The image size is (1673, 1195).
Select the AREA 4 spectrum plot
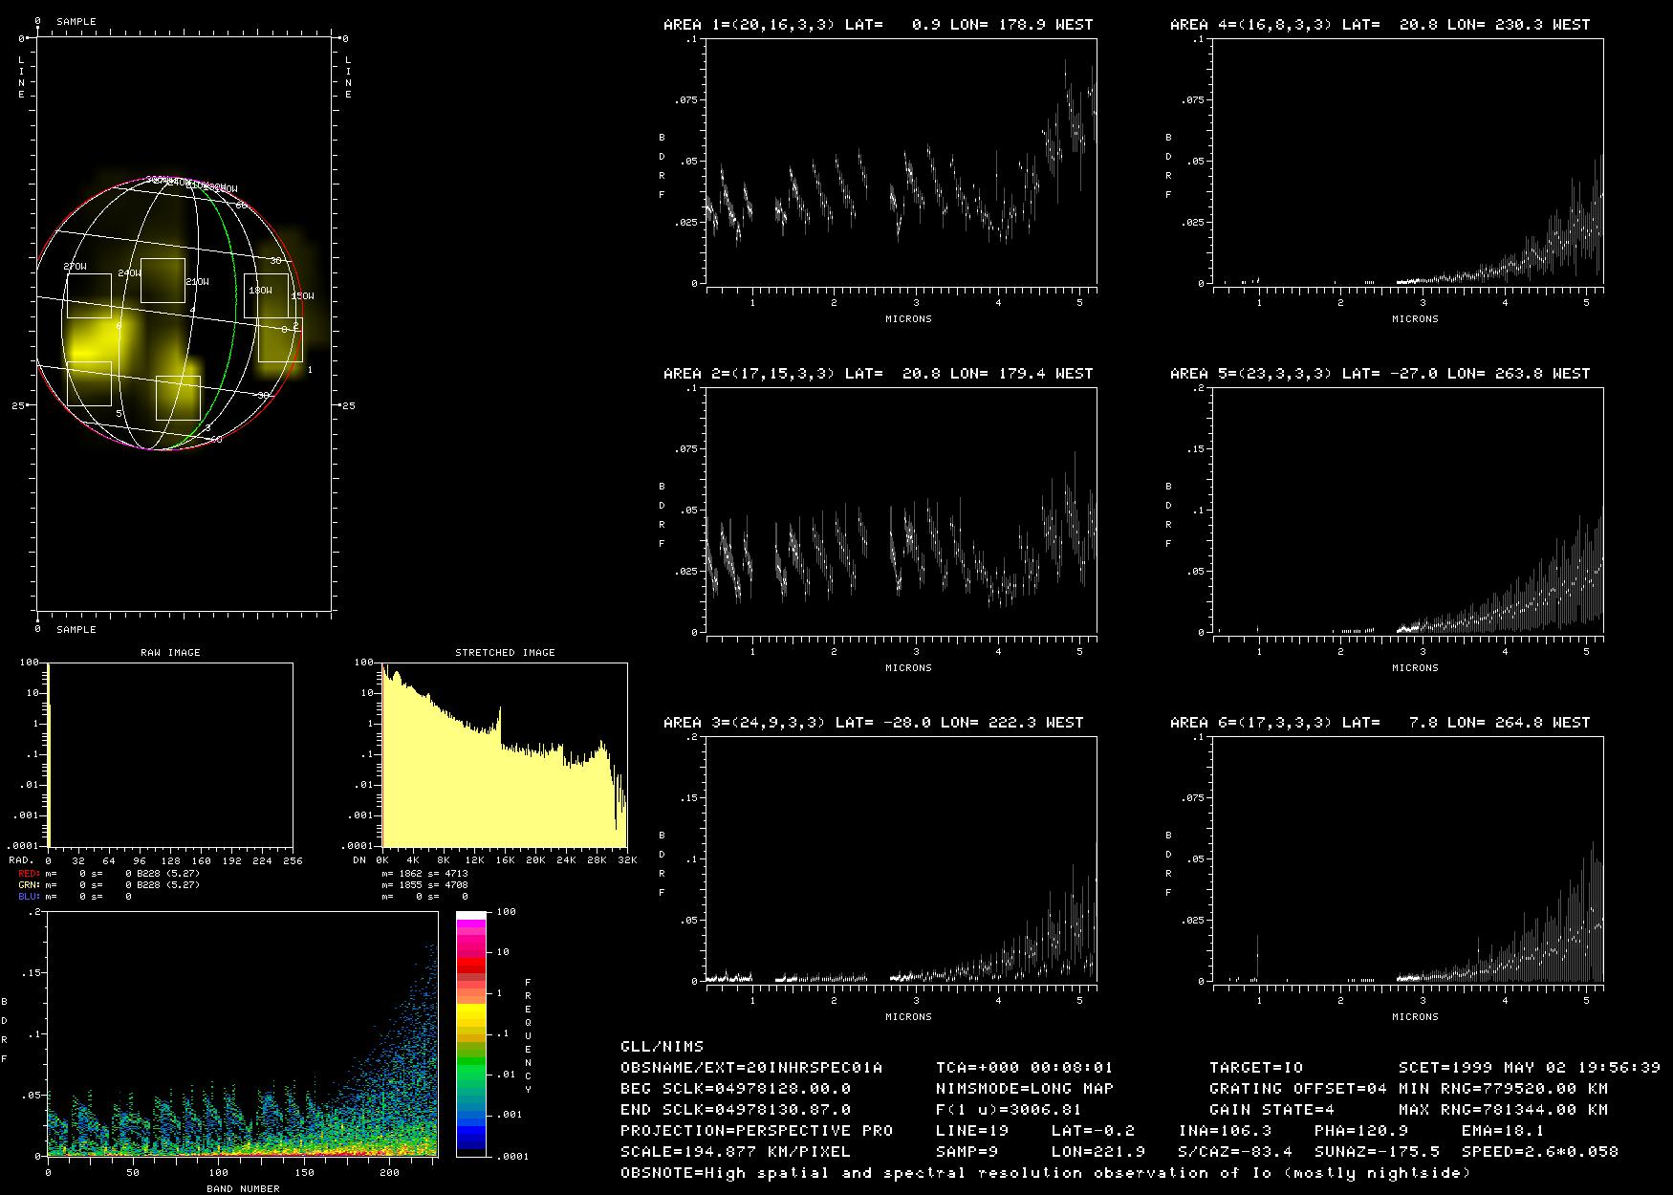[x=1407, y=163]
